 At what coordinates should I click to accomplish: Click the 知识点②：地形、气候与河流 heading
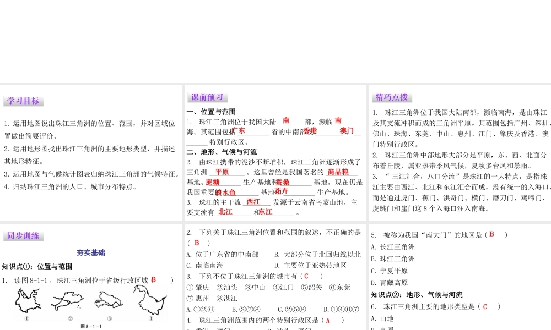[417, 295]
